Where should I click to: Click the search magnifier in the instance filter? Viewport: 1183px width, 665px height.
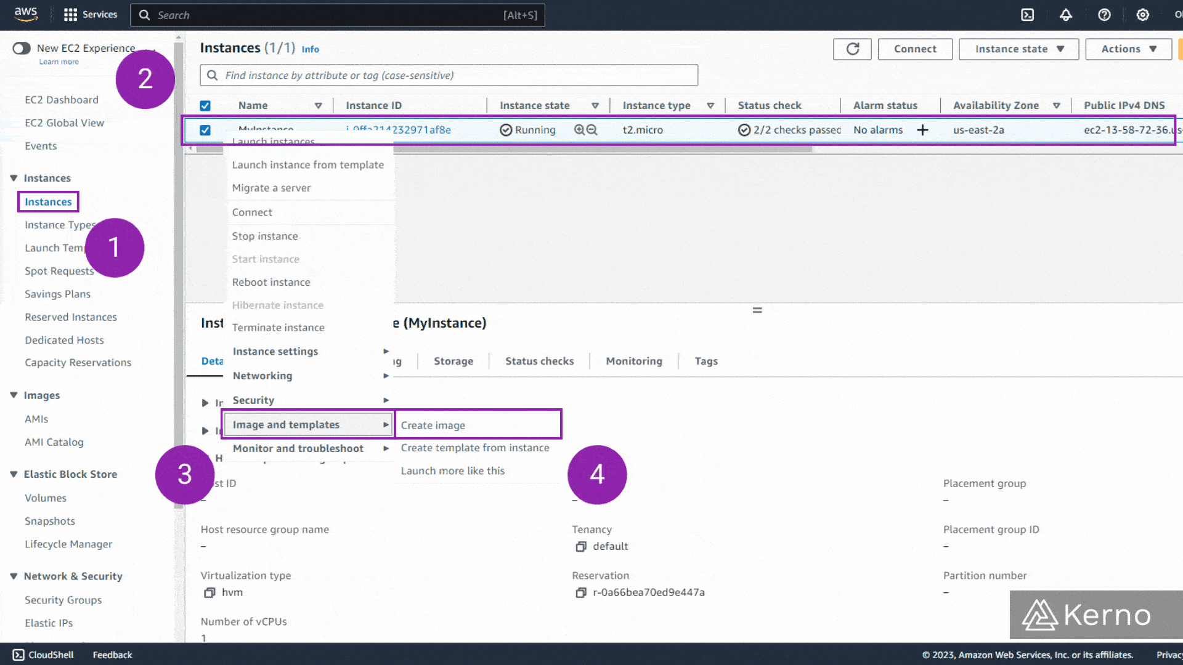click(212, 75)
